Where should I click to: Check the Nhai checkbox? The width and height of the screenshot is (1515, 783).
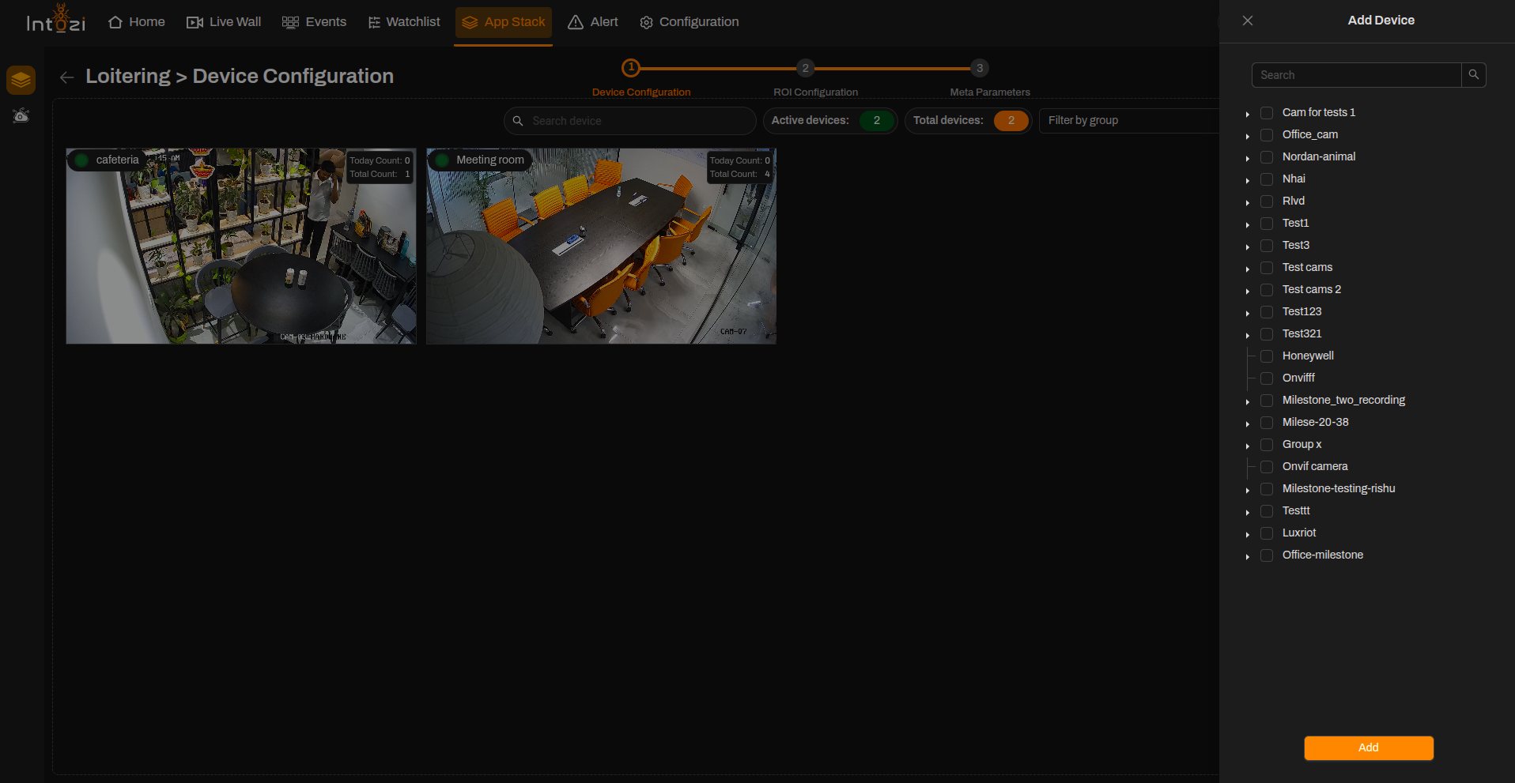(1267, 179)
